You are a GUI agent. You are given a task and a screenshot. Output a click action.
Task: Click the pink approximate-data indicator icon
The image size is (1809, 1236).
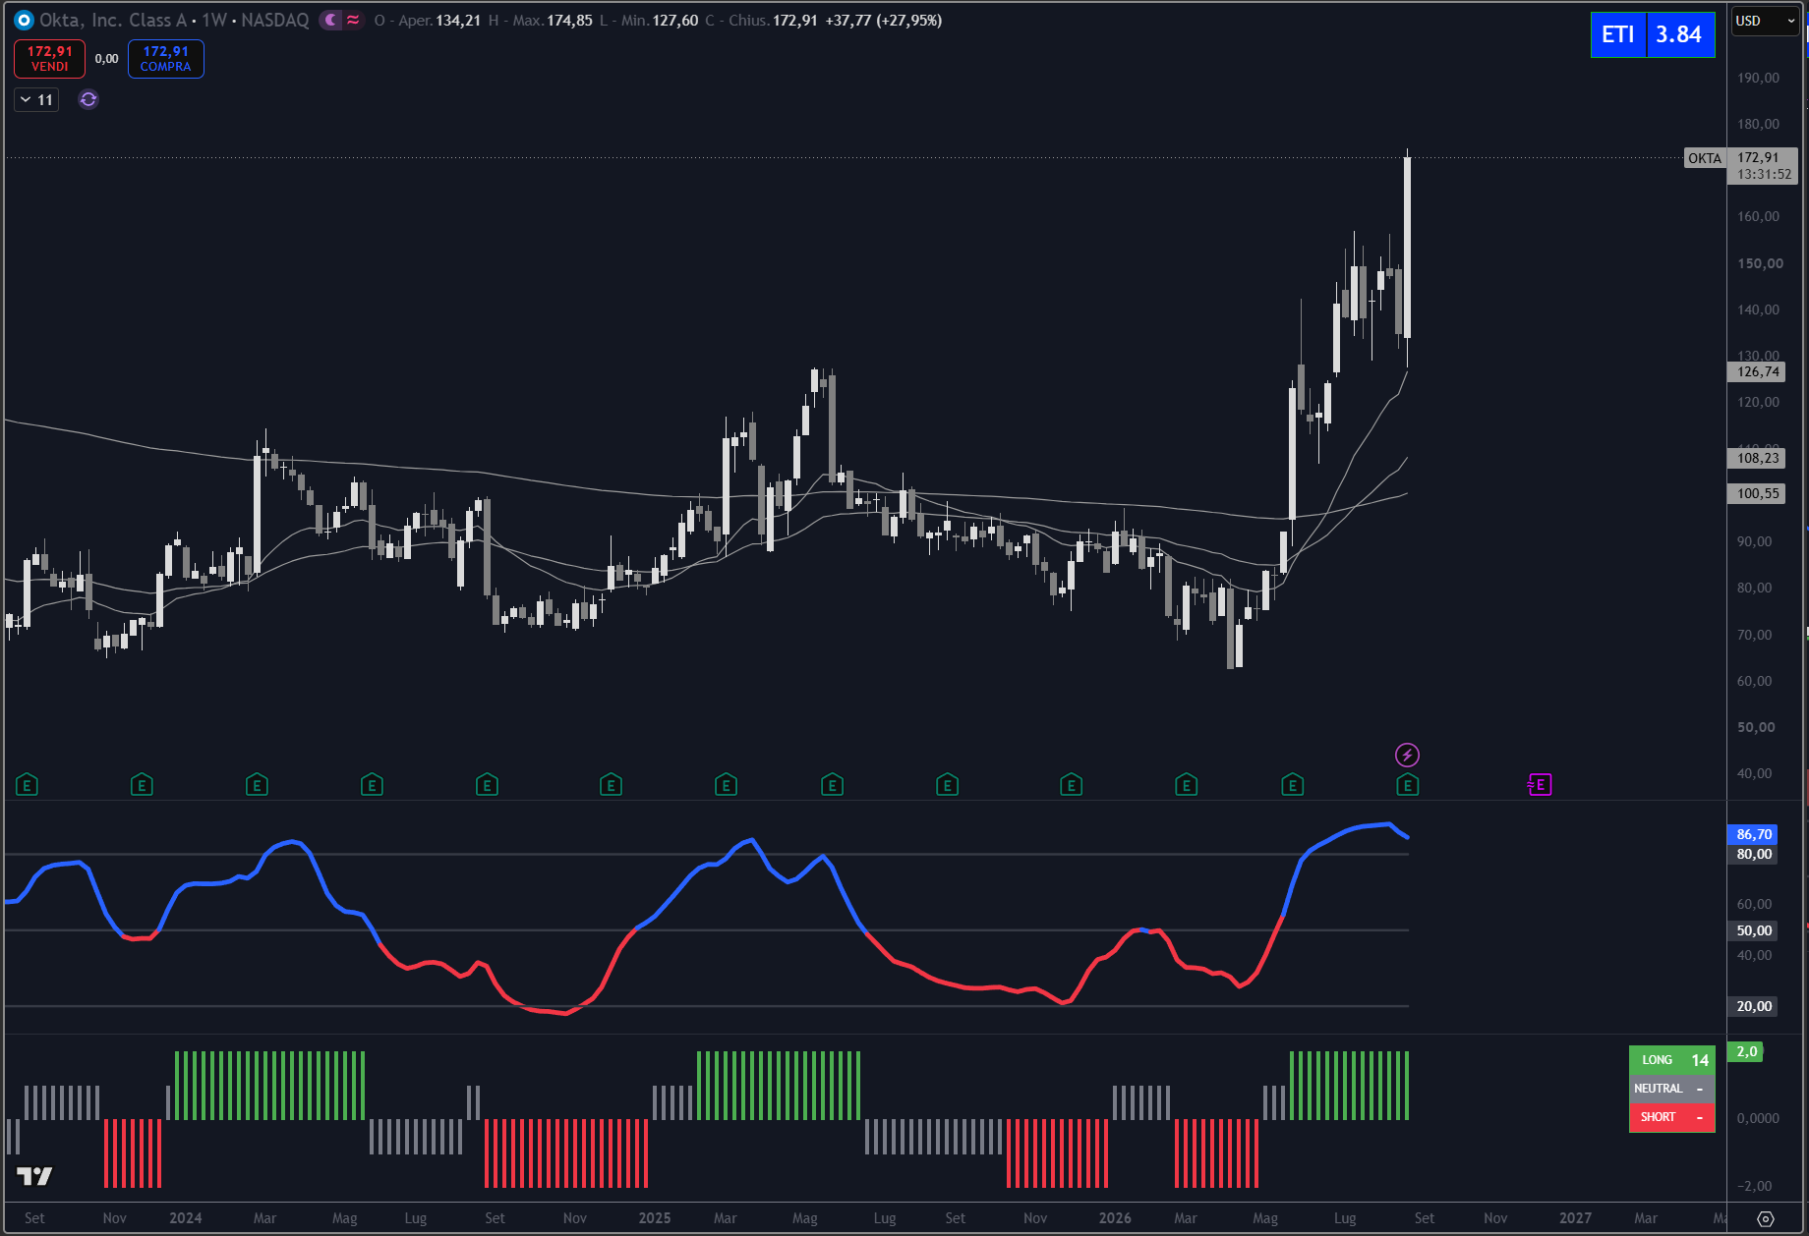tap(353, 20)
